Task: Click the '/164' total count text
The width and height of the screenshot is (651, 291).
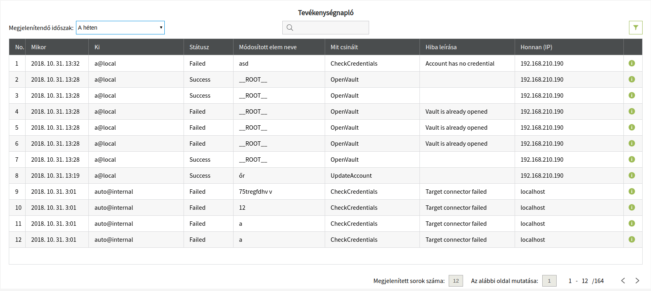Action: (598, 281)
